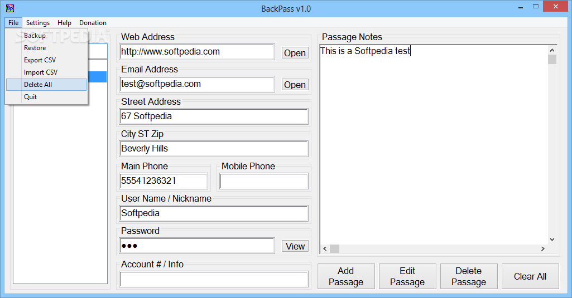Click the Delete Passage button
Image resolution: width=572 pixels, height=298 pixels.
click(469, 276)
